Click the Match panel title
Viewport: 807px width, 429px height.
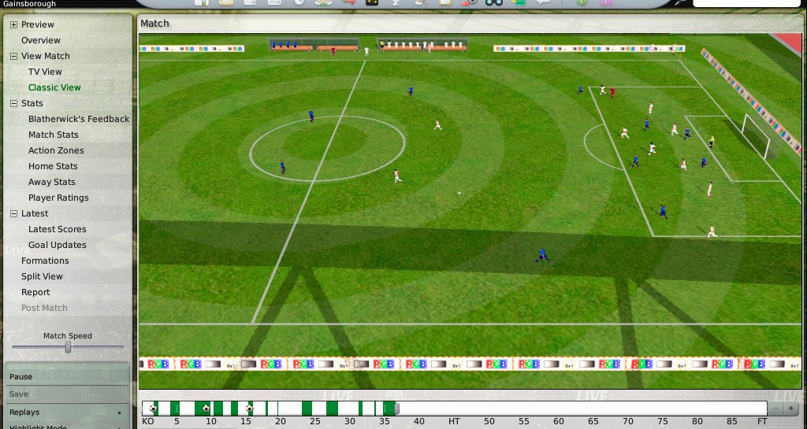(154, 24)
